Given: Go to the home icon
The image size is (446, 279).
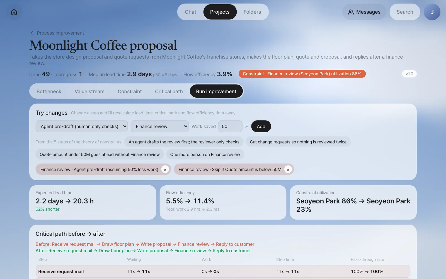Looking at the screenshot, I should tap(14, 12).
